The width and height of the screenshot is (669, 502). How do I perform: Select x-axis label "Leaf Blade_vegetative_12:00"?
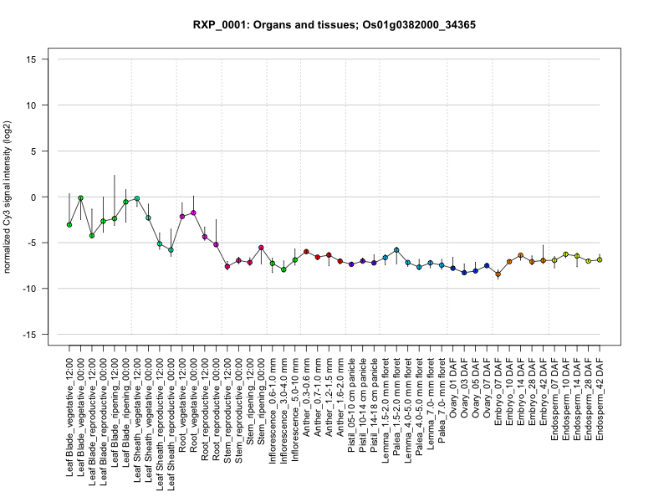tap(69, 417)
